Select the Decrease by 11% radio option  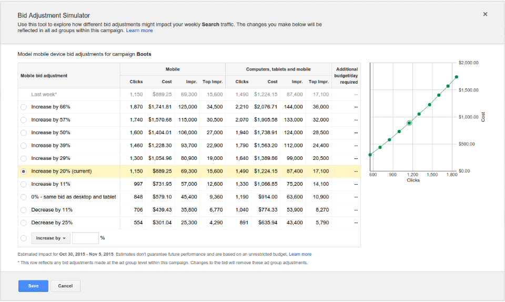tap(24, 210)
